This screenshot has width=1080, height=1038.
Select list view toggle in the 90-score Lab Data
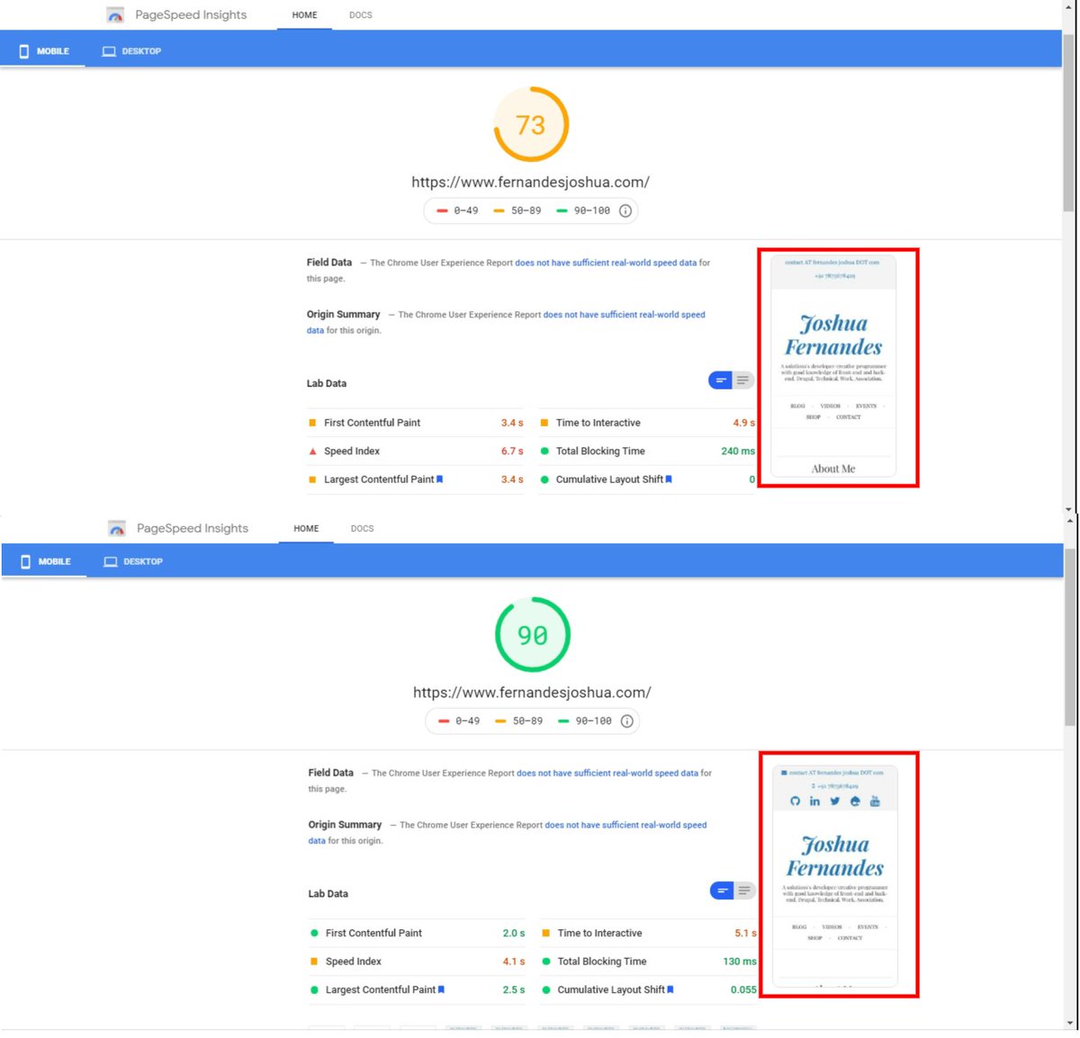(745, 890)
